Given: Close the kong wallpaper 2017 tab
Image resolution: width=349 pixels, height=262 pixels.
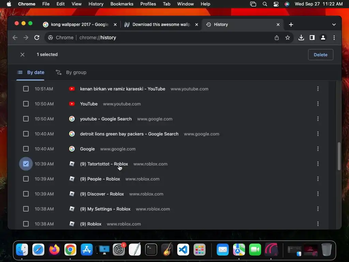Looking at the screenshot, I should (x=115, y=25).
